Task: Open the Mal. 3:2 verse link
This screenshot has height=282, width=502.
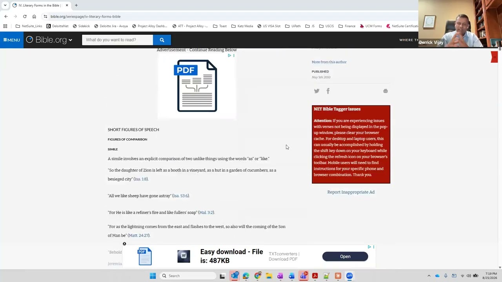Action: [206, 212]
